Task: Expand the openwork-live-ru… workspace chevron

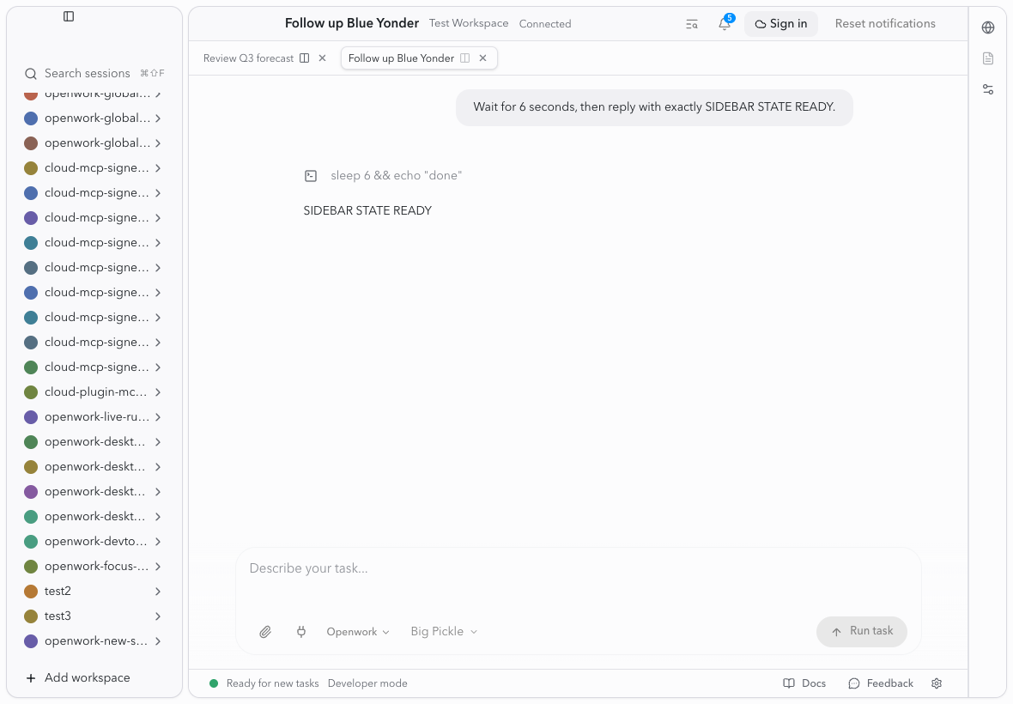Action: [158, 417]
